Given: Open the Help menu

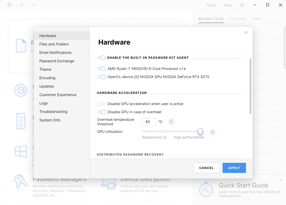Looking at the screenshot, I should 228,5.
